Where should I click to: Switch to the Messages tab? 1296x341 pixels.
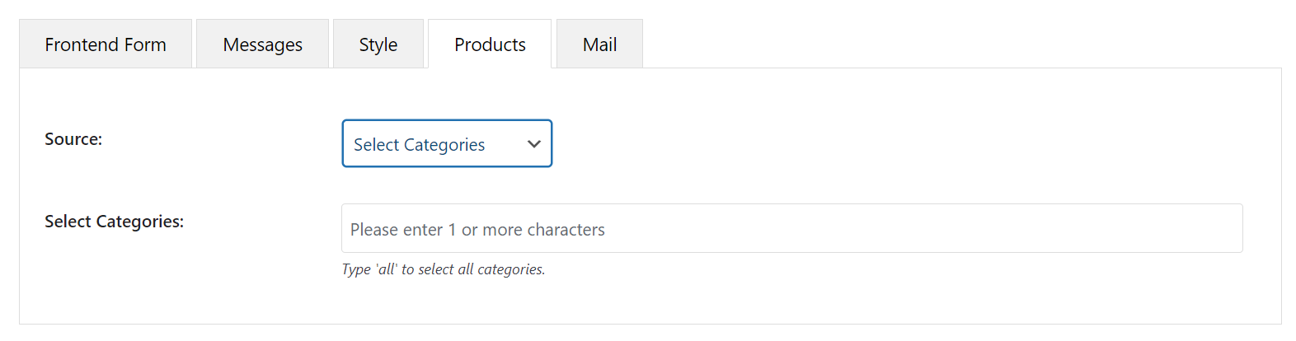262,44
